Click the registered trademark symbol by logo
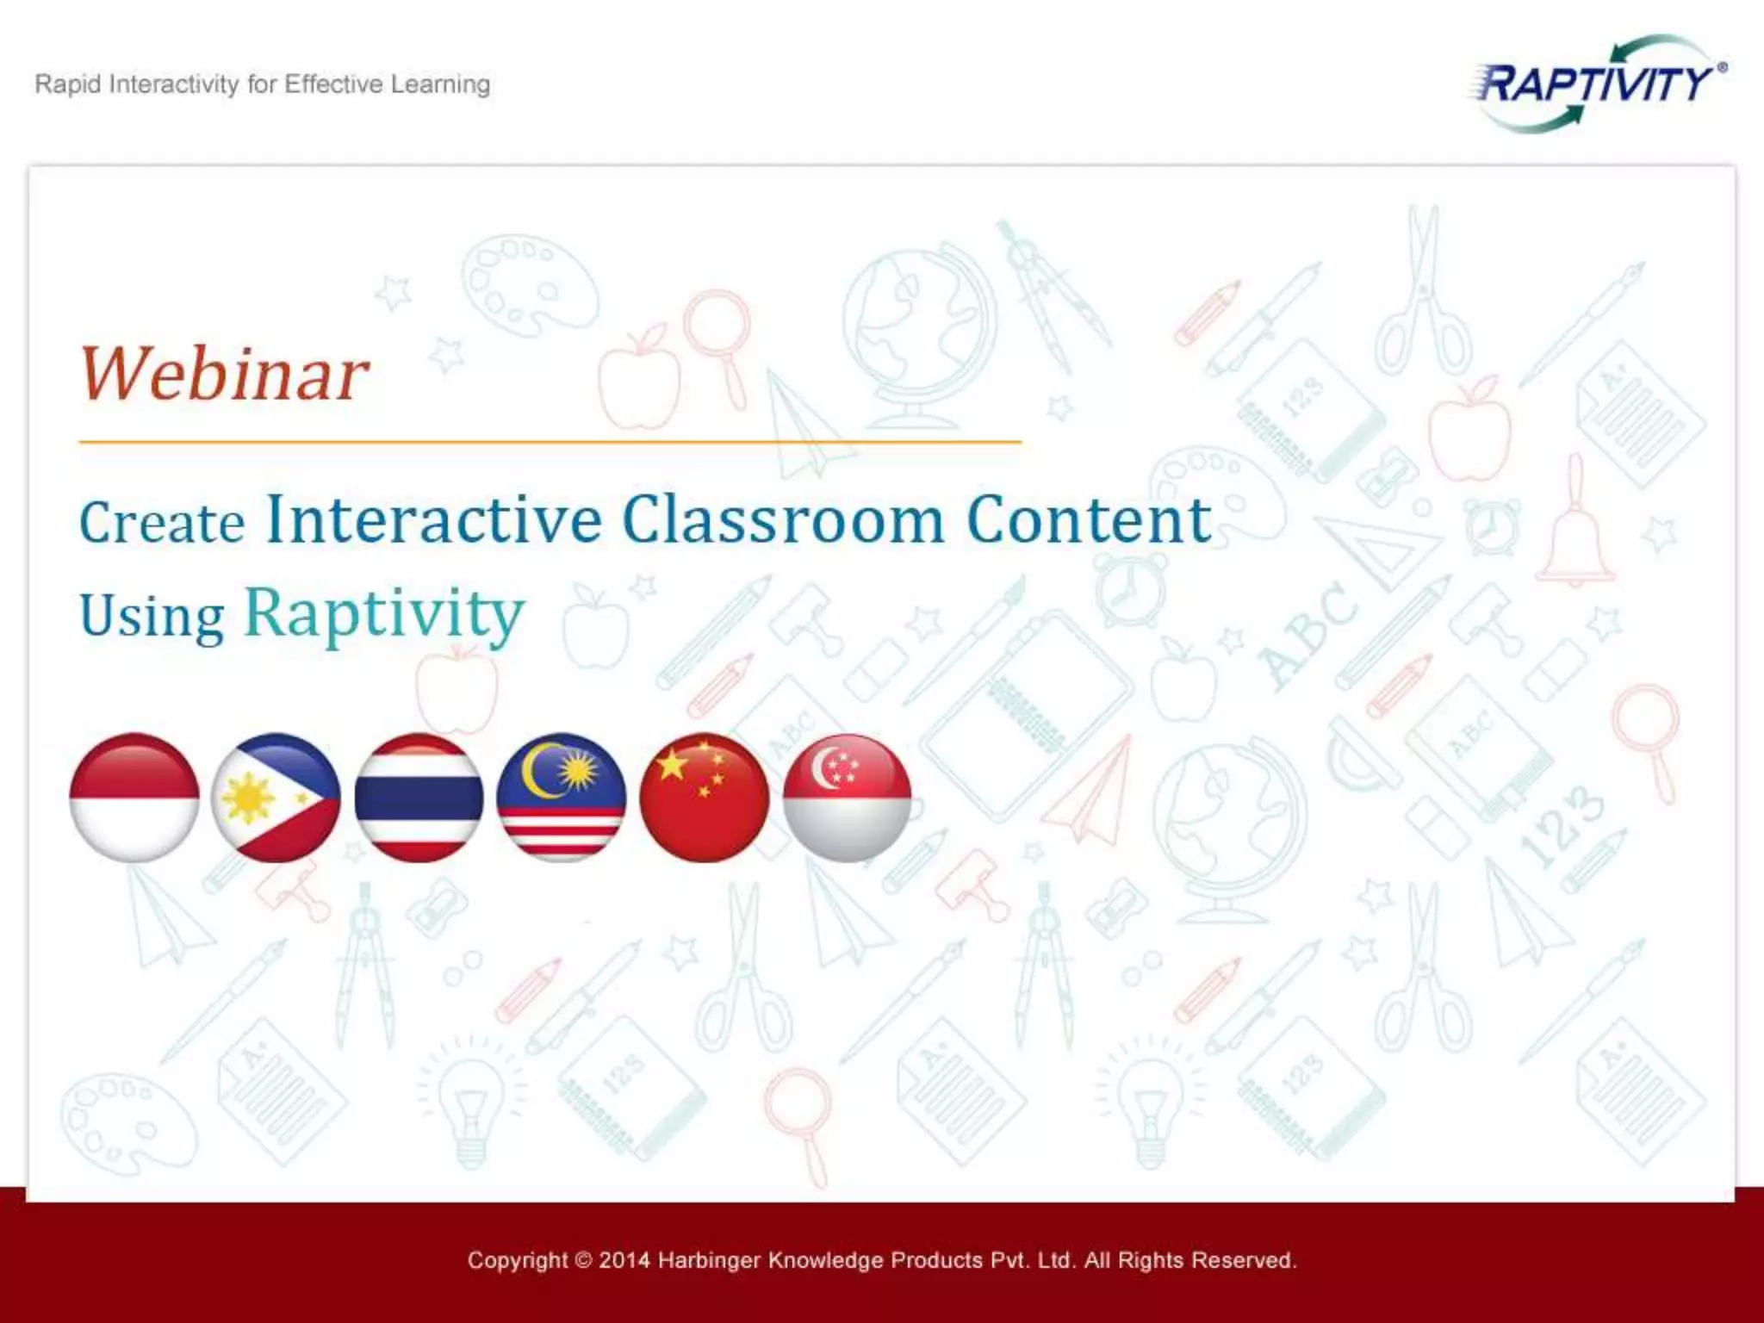 click(1722, 67)
